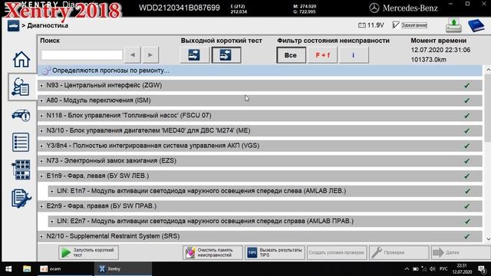This screenshot has width=491, height=276.
Task: Click the Далее arrow button
Action: (x=460, y=252)
